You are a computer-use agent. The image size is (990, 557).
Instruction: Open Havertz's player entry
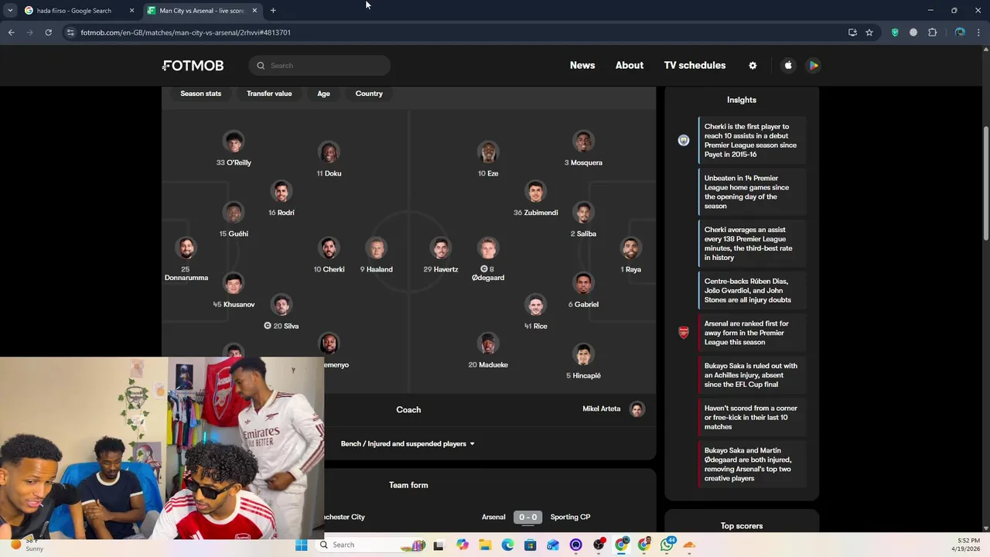coord(441,256)
